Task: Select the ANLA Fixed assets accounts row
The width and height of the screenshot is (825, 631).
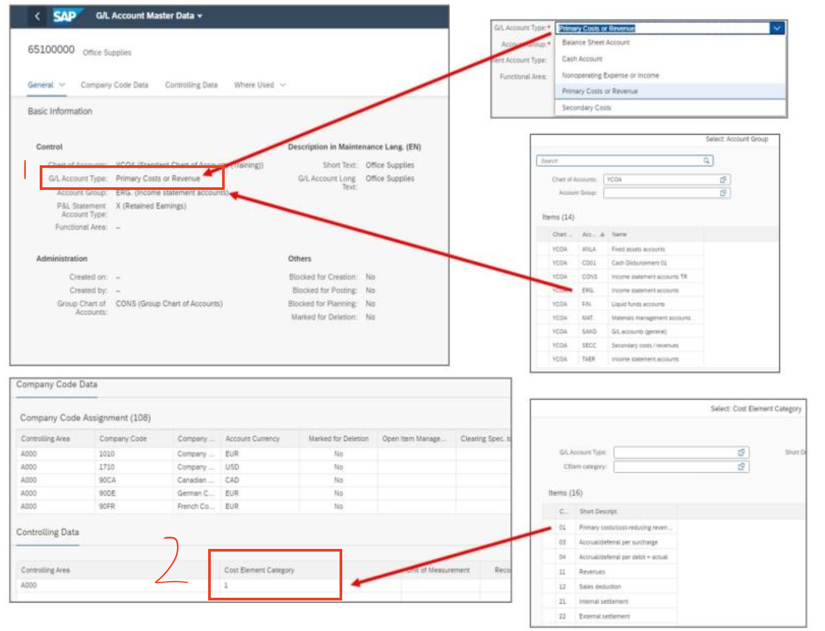Action: click(620, 250)
